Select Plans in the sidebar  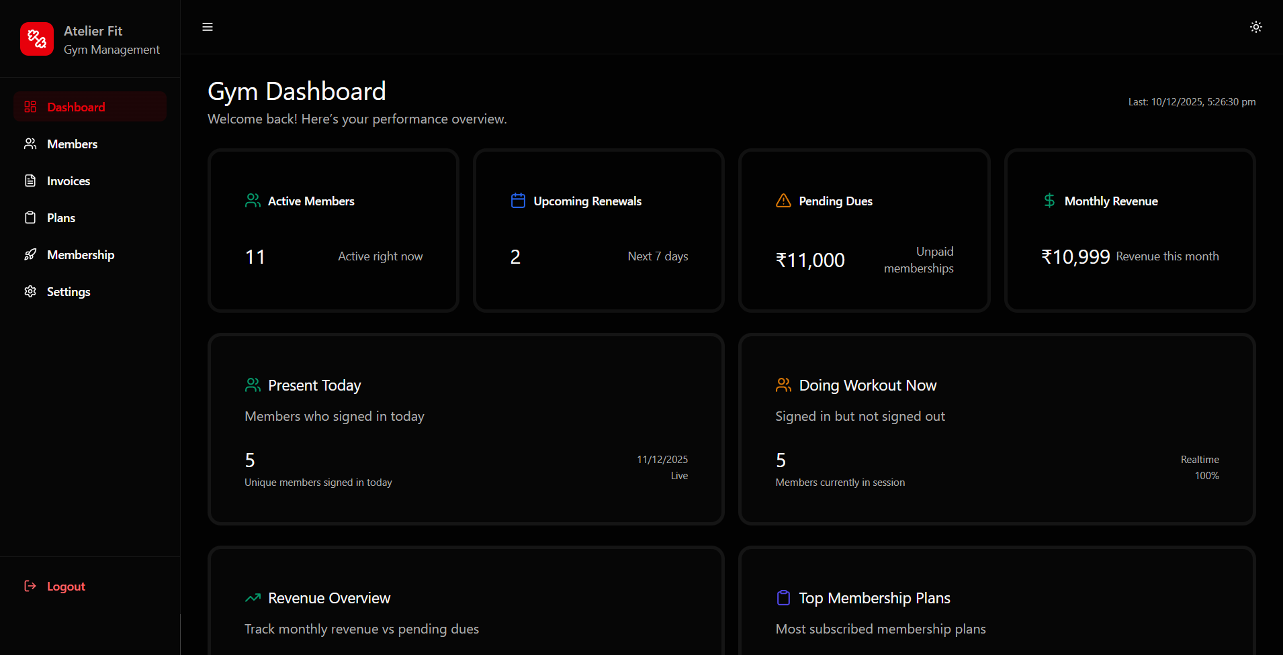tap(60, 218)
